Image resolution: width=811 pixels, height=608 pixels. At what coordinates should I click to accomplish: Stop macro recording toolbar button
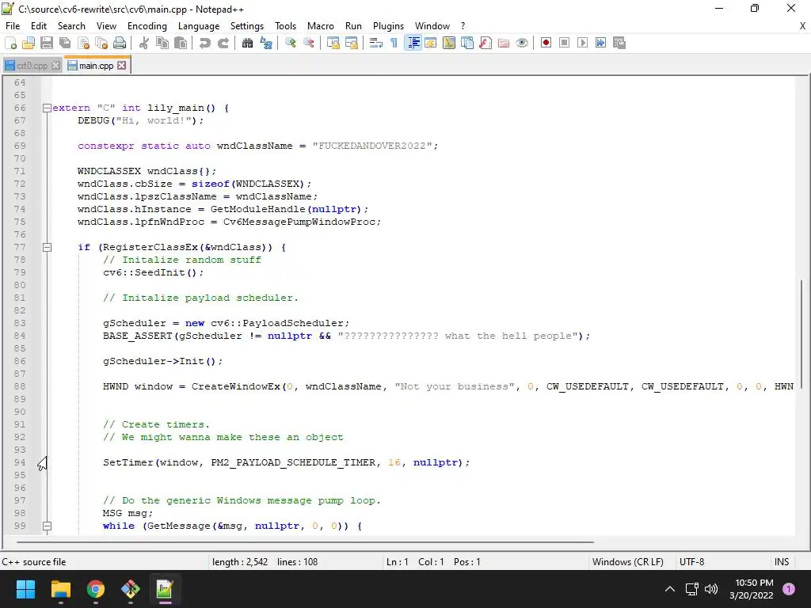(564, 43)
